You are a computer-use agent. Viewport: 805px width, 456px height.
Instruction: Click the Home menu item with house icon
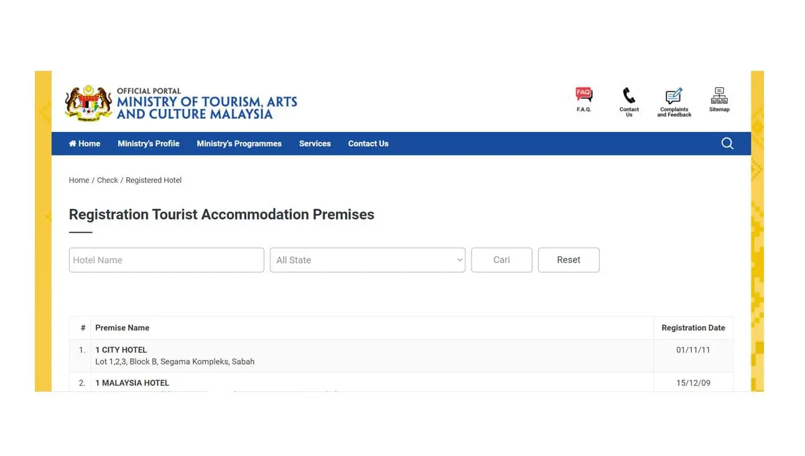[85, 144]
